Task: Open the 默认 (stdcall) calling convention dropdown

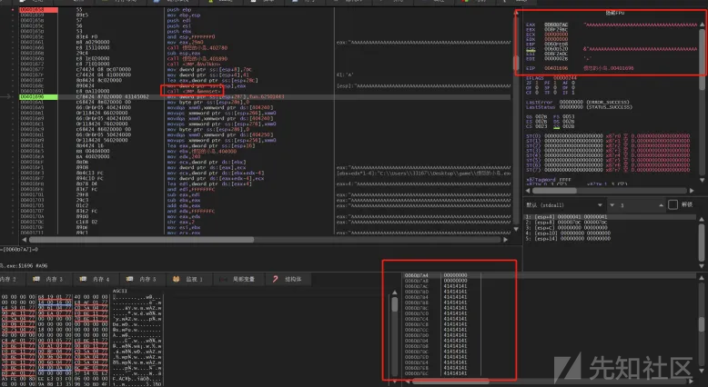Action: click(x=564, y=205)
